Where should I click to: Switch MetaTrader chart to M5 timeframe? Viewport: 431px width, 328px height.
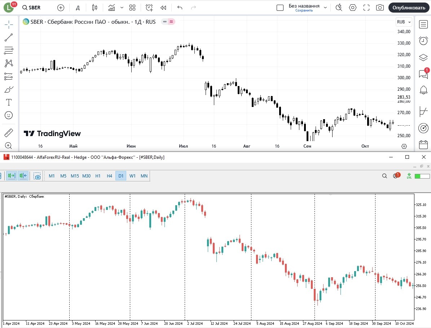(x=63, y=176)
